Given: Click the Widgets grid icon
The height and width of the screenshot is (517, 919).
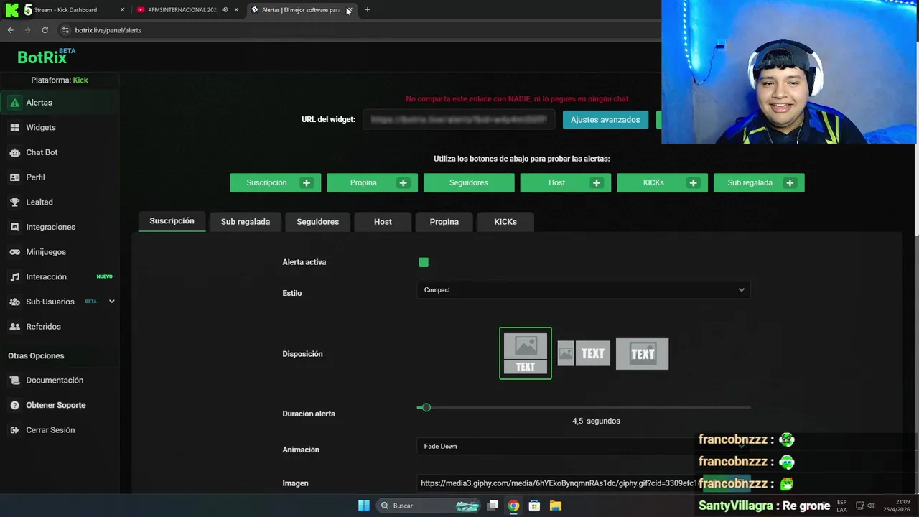Looking at the screenshot, I should click(14, 128).
